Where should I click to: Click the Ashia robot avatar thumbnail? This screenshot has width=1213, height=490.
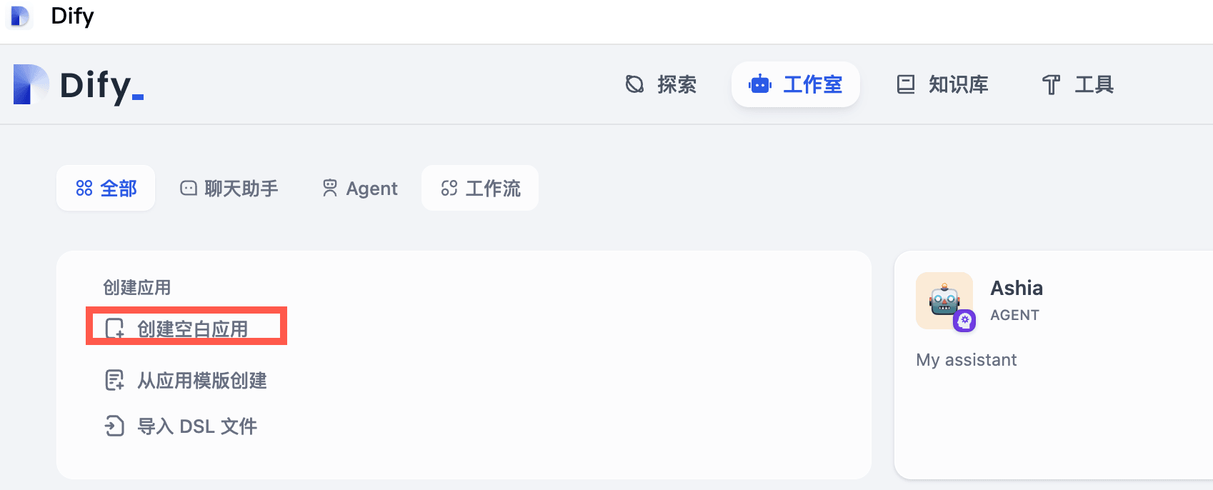[x=944, y=301]
